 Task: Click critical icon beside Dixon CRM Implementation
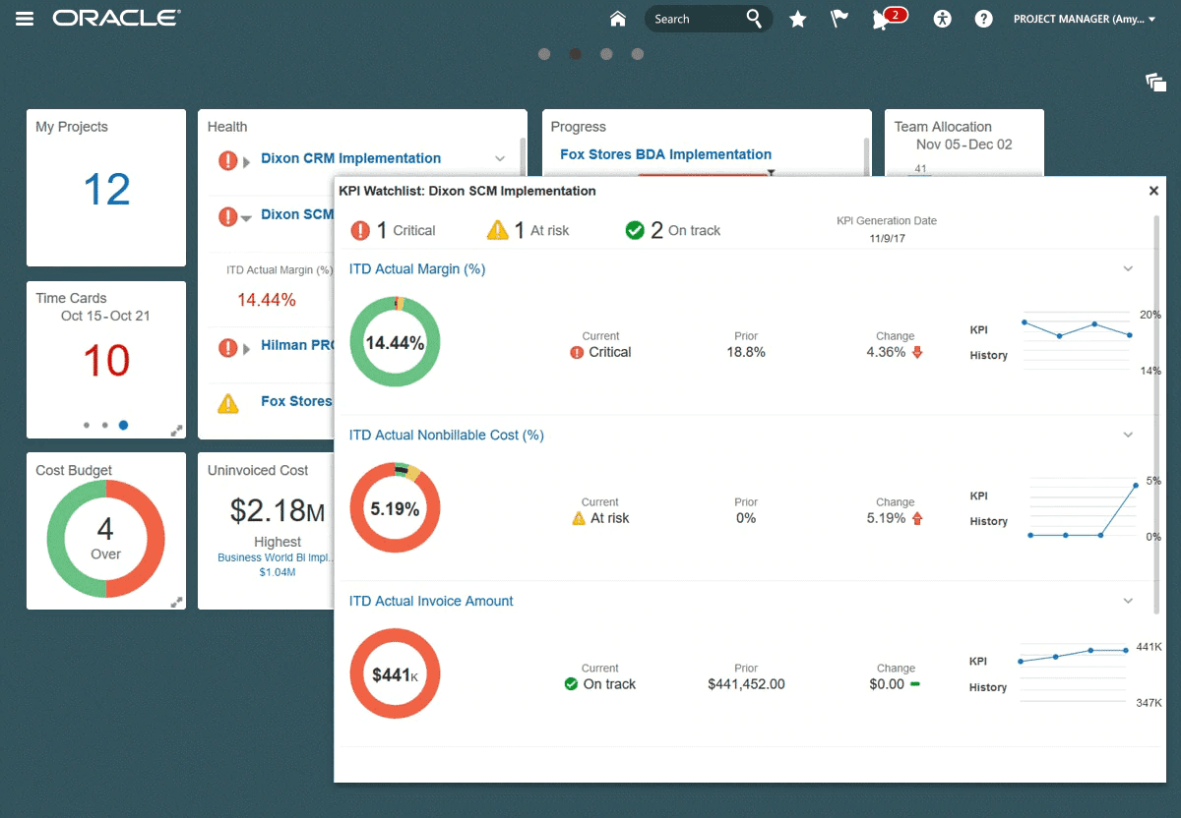tap(227, 159)
